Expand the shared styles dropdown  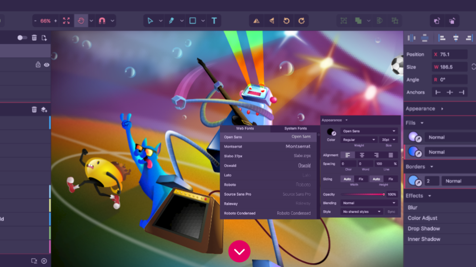[362, 212]
